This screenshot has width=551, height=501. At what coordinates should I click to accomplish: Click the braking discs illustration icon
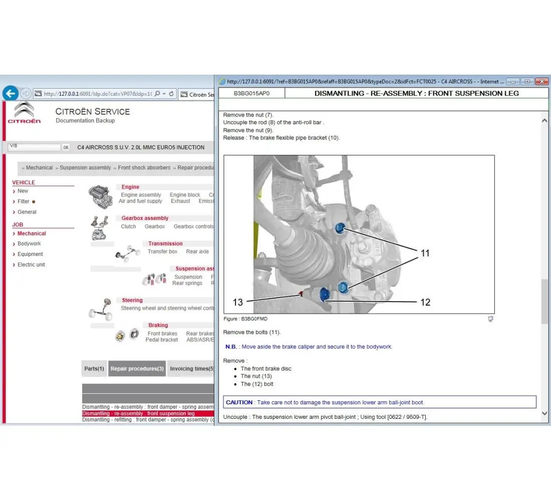(x=127, y=334)
